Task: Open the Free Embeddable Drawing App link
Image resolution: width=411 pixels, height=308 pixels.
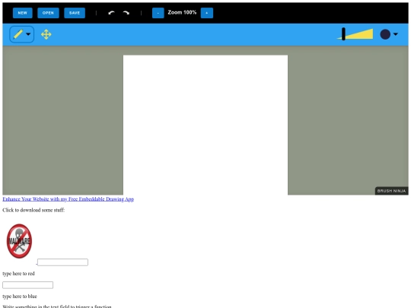Action: [68, 199]
